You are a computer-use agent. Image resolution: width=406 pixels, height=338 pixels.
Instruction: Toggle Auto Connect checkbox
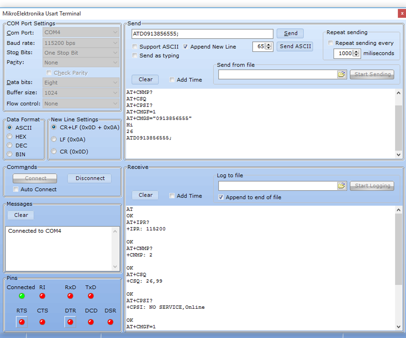click(16, 190)
